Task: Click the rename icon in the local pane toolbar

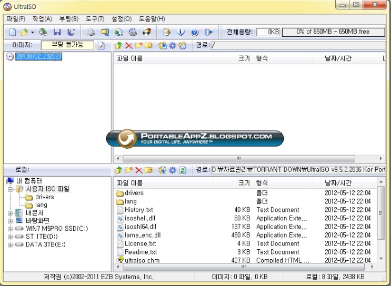Action: (148, 170)
